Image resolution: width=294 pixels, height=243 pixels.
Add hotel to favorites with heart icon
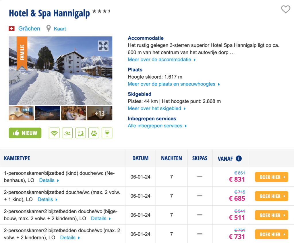pos(285,9)
